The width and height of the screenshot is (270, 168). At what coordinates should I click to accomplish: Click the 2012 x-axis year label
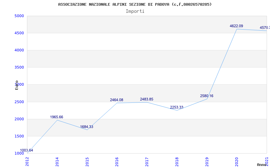(x=27, y=162)
